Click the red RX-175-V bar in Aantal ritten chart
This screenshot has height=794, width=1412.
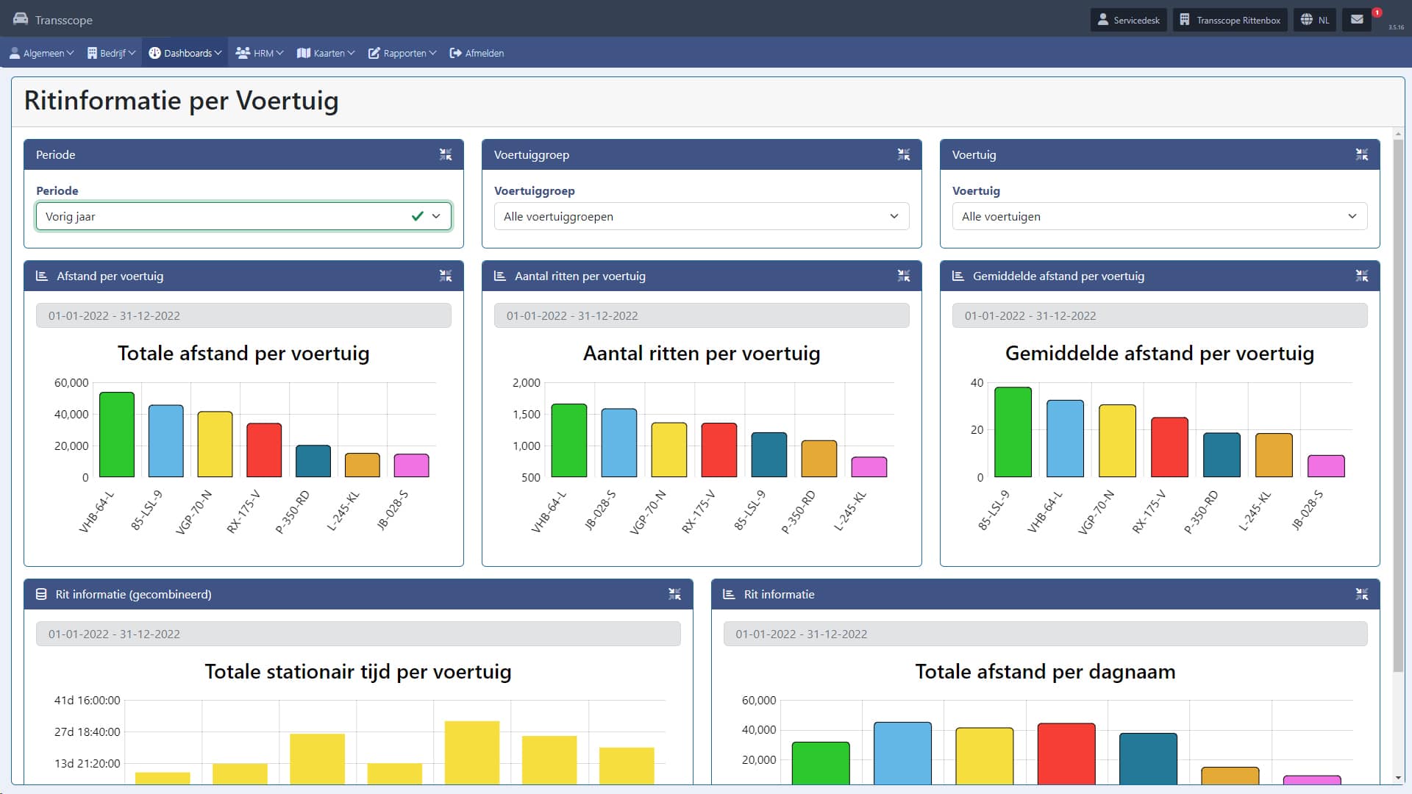point(719,450)
